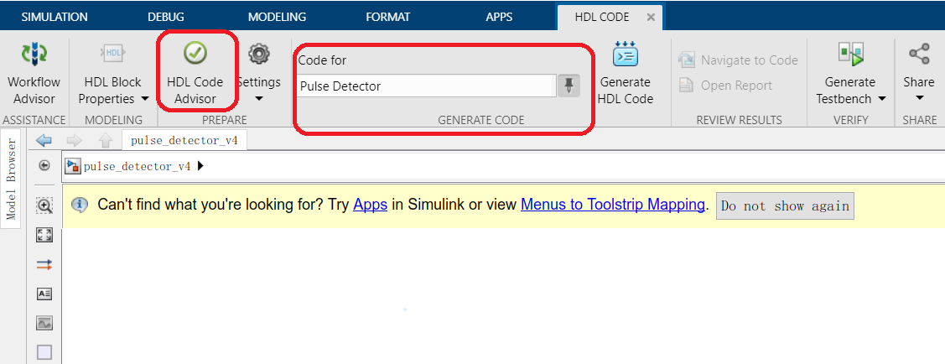This screenshot has height=364, width=945.
Task: Click the model icon in breadcrumb
Action: point(73,166)
